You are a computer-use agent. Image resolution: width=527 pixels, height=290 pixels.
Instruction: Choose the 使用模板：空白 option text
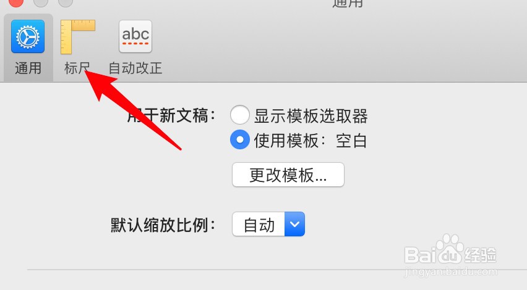[x=311, y=141]
